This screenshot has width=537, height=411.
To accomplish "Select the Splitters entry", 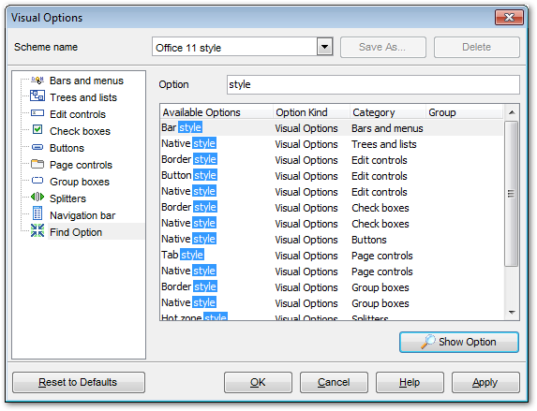I will tap(67, 198).
